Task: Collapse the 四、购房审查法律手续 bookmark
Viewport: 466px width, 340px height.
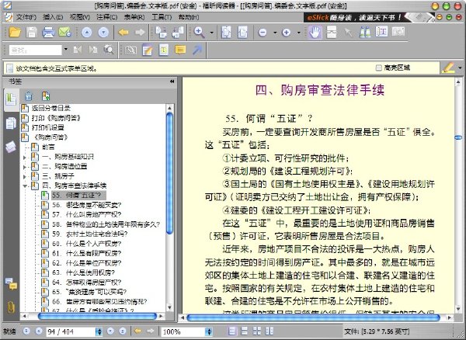Action: (25, 186)
